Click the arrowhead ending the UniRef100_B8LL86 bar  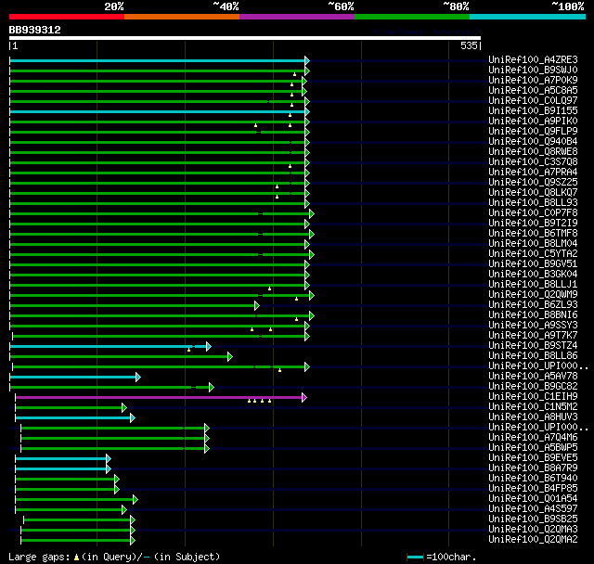click(x=230, y=357)
